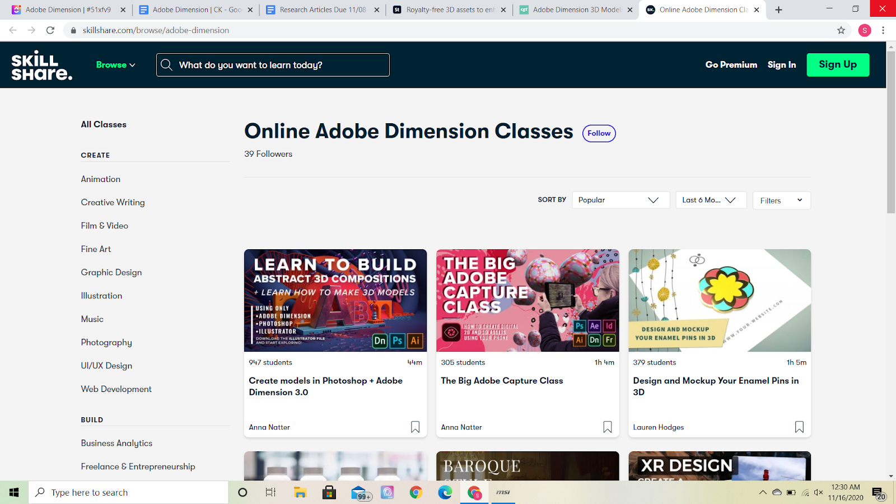Image resolution: width=896 pixels, height=504 pixels.
Task: Switch to the Adobe Dimension CK Google Doc tab
Action: pyautogui.click(x=195, y=10)
